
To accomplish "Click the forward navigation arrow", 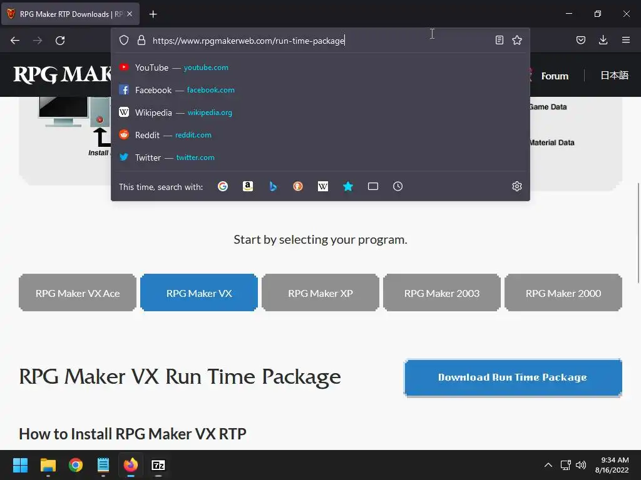I will coord(38,41).
